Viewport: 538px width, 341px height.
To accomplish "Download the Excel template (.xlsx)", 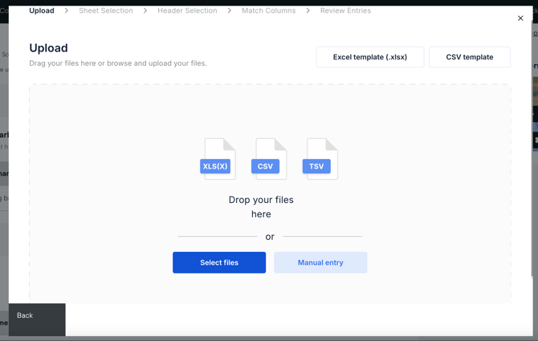I will [x=370, y=57].
